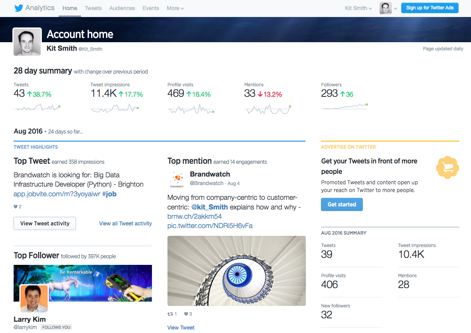This screenshot has width=471, height=333.
Task: Click the Get started button
Action: point(342,204)
